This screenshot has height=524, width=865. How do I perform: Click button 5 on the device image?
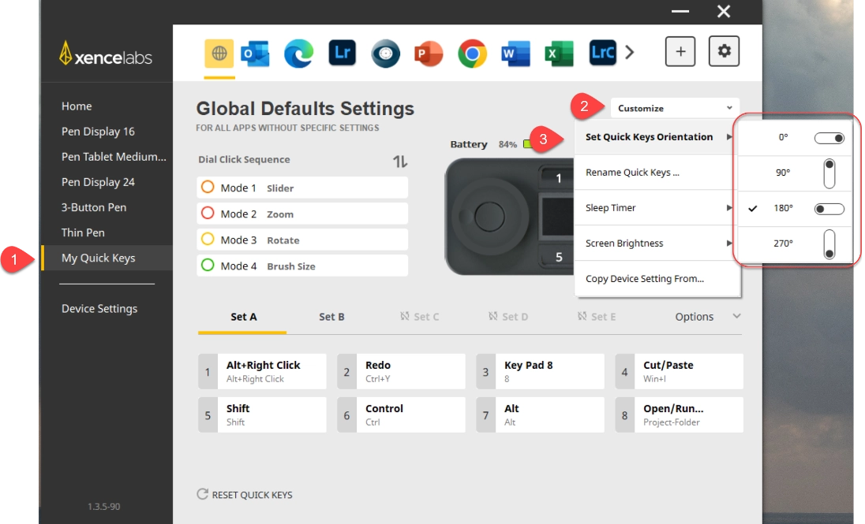[558, 257]
